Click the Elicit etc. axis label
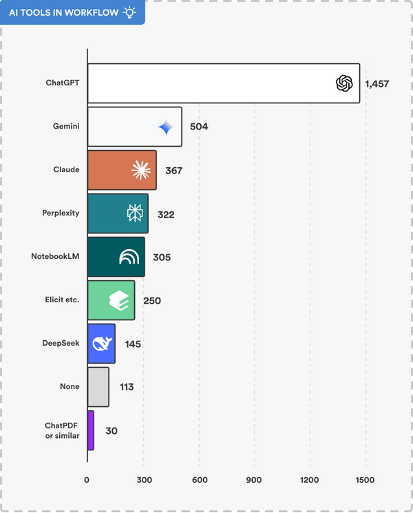Image resolution: width=413 pixels, height=513 pixels. pyautogui.click(x=62, y=300)
